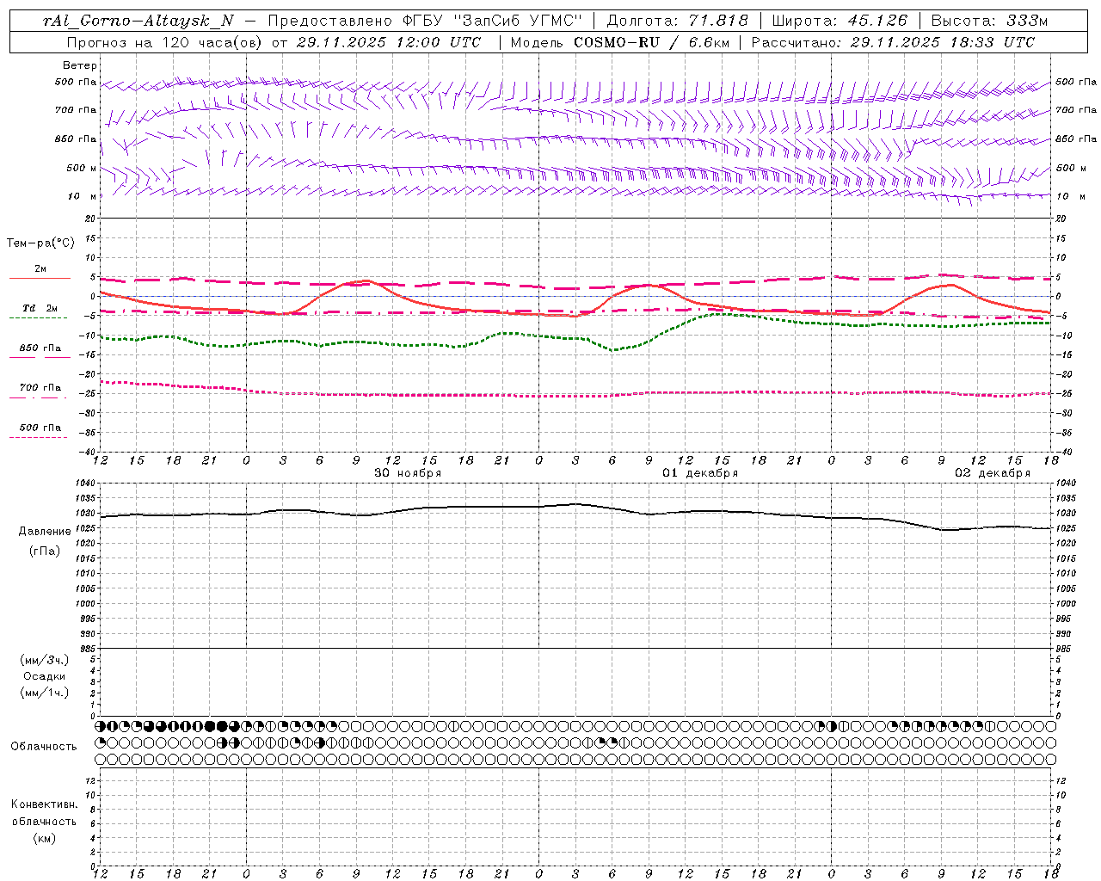Click the dashed line sample under Td 2м legend
The image size is (1101, 881).
click(x=38, y=318)
